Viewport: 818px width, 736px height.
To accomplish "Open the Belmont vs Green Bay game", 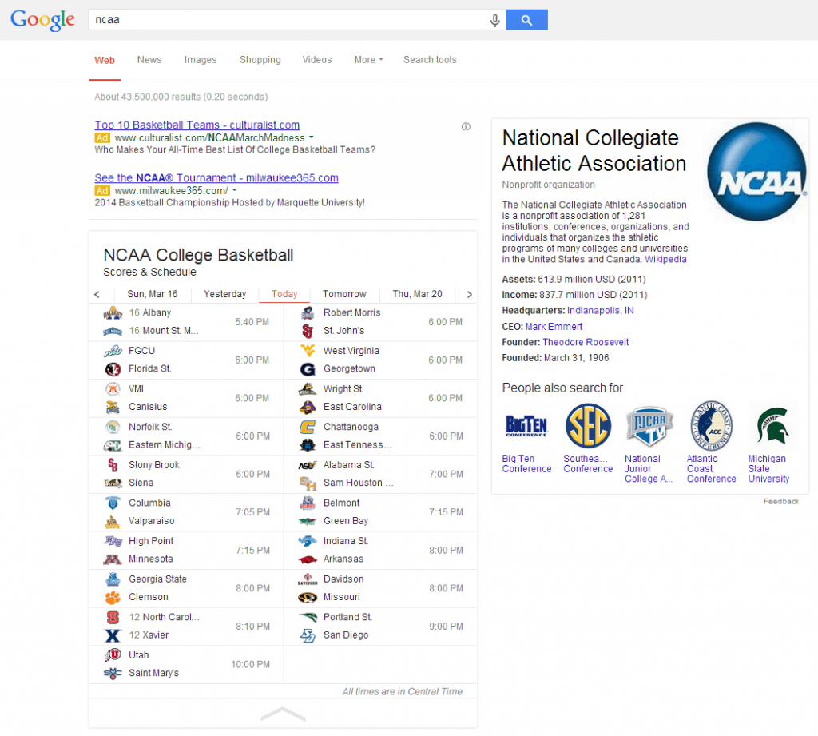I will click(381, 512).
